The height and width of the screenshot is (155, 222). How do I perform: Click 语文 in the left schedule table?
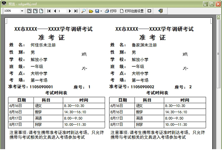(x=38, y=106)
